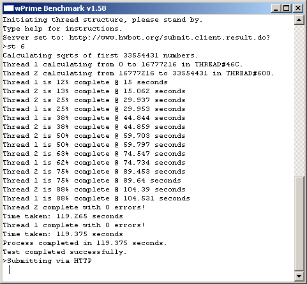307x284 pixels.
Task: Click the scrollbar up arrow
Action: coord(299,20)
